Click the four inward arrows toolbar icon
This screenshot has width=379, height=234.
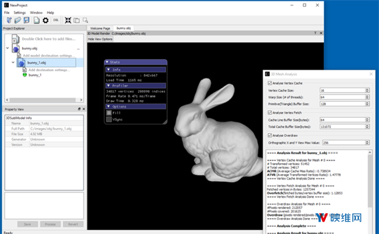tap(68, 20)
